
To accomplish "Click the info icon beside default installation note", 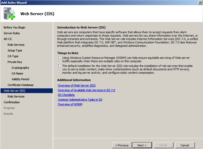I will (59, 66).
